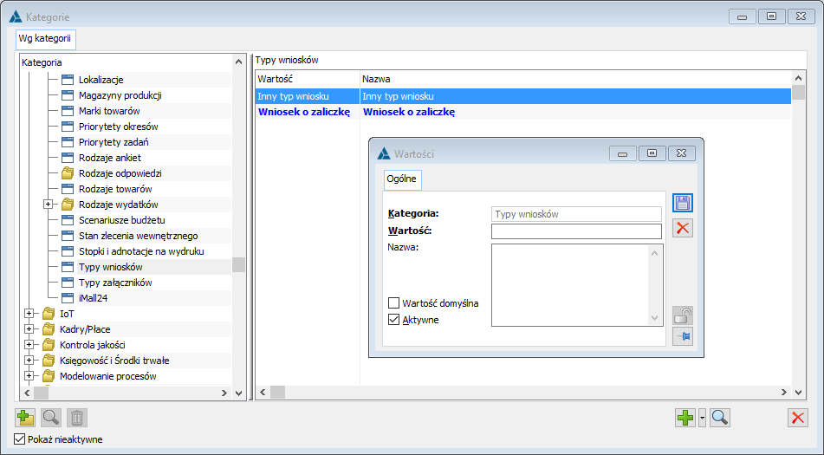Select Rodzaje ankiet in category tree
The width and height of the screenshot is (824, 455).
tap(110, 158)
